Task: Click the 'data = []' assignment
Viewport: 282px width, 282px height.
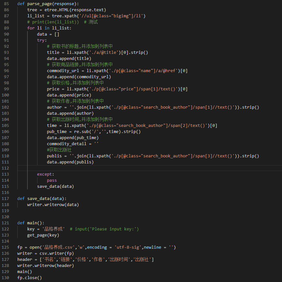Action: tap(48, 34)
